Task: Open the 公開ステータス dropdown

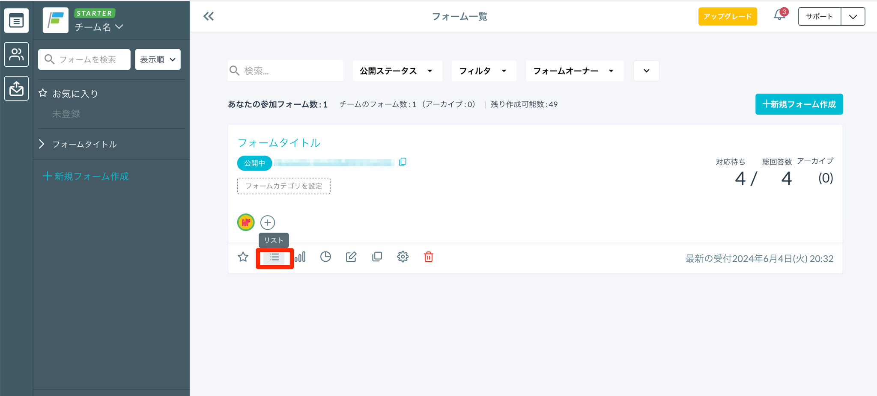Action: (397, 71)
